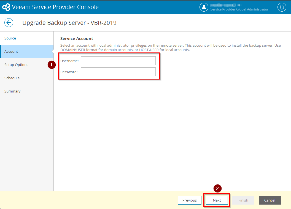
Task: Open the Summary step
Action: click(12, 91)
